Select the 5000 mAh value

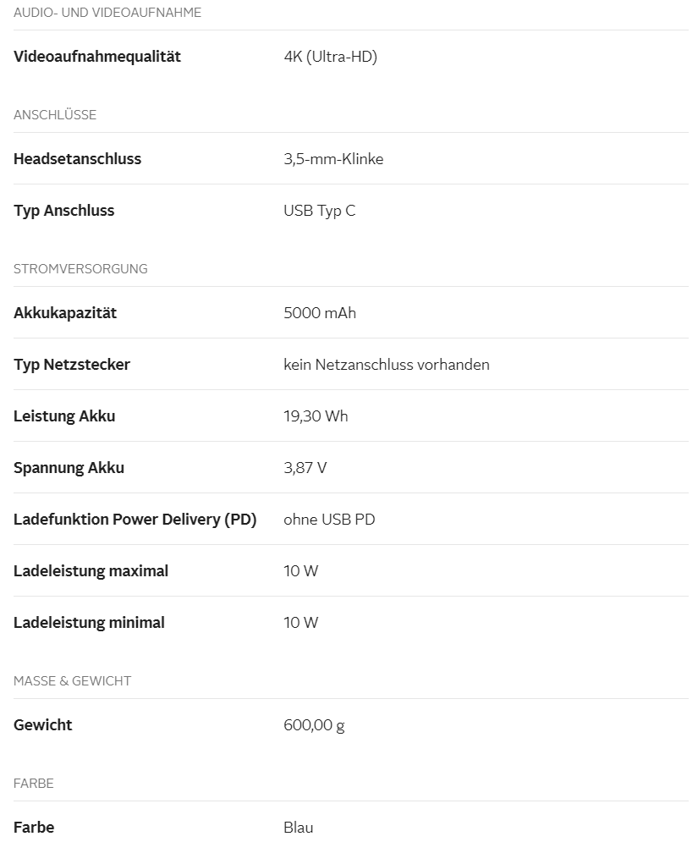[x=320, y=313]
